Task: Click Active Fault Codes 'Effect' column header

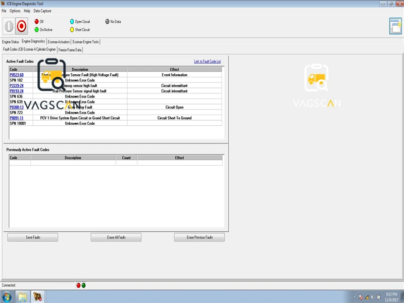Action: (174, 69)
